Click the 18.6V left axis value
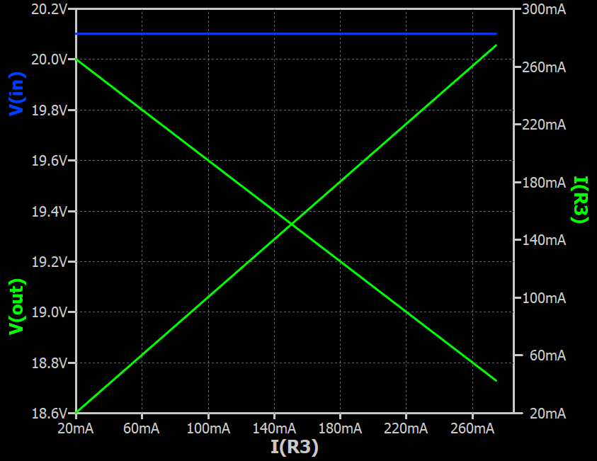597x461 pixels. point(49,414)
